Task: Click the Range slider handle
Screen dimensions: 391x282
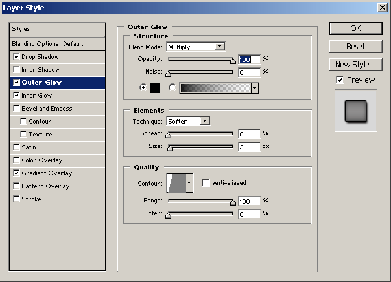Action: point(233,202)
